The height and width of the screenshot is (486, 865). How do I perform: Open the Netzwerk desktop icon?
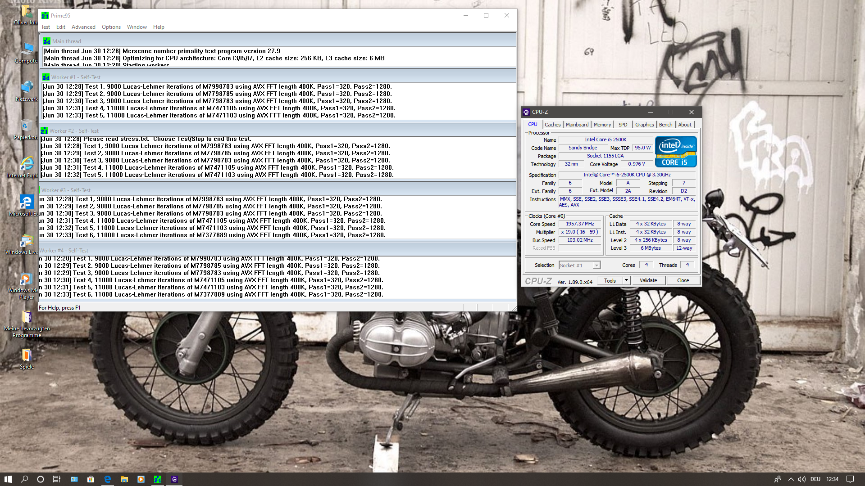pyautogui.click(x=27, y=91)
